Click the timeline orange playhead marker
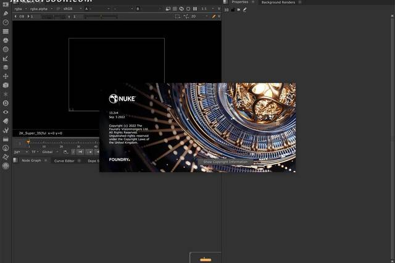The height and width of the screenshot is (263, 395). tap(28, 142)
